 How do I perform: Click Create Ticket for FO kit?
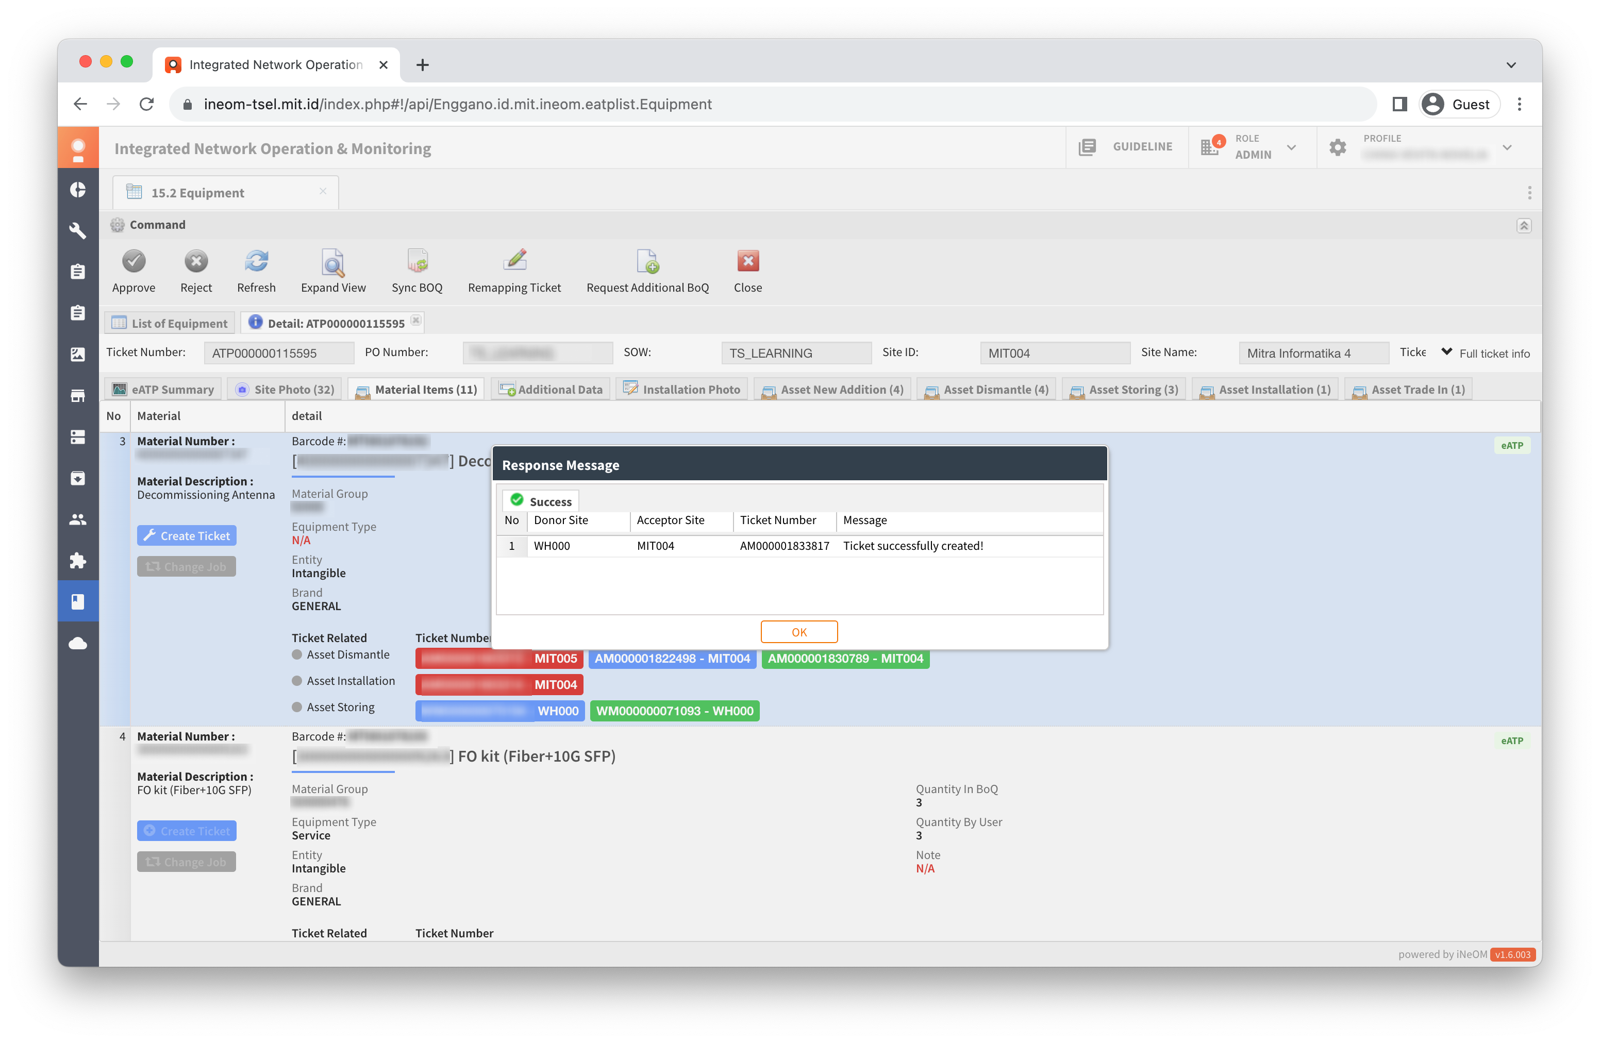coord(186,831)
